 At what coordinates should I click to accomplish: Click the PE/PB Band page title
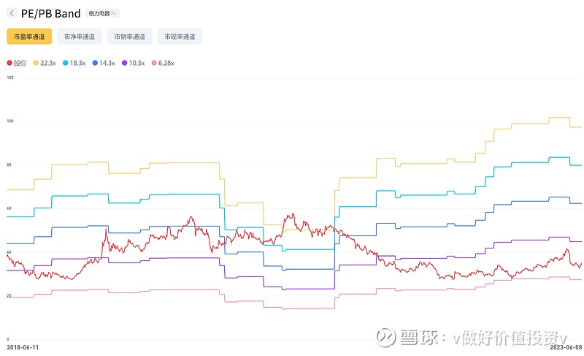pos(50,14)
